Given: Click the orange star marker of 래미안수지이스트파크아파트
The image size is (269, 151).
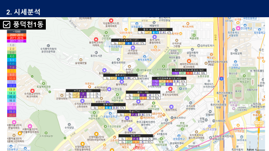Looking at the screenshot, I should click(x=189, y=61).
